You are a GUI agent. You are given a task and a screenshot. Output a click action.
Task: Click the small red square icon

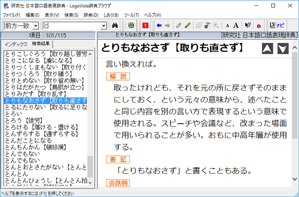tap(259, 26)
